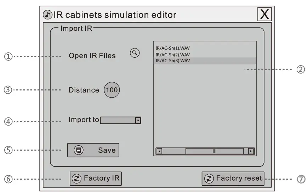Click the Distance knob showing 100
This screenshot has width=308, height=192.
tap(112, 90)
